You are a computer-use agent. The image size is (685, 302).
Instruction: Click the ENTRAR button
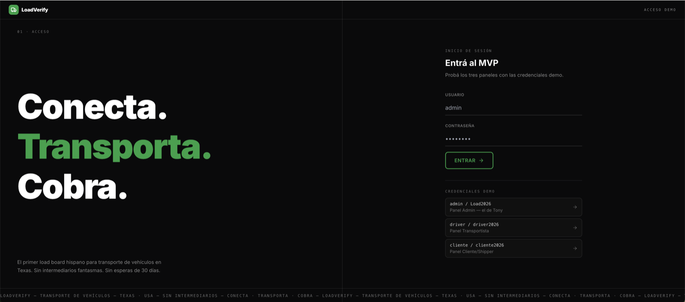(469, 160)
